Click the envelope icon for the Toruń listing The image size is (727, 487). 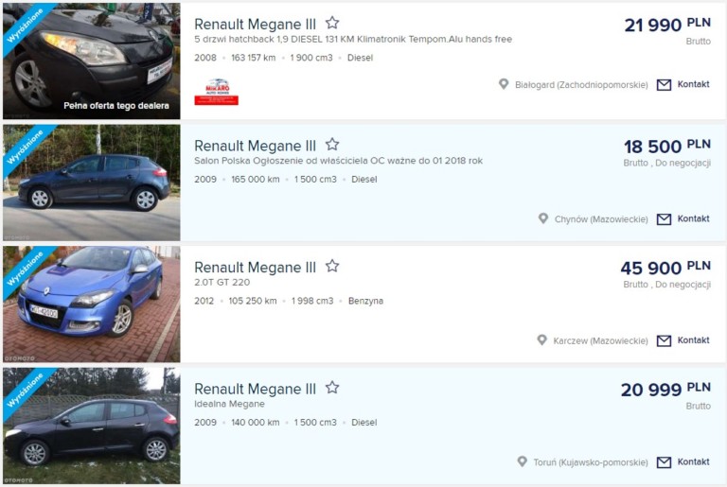point(664,462)
